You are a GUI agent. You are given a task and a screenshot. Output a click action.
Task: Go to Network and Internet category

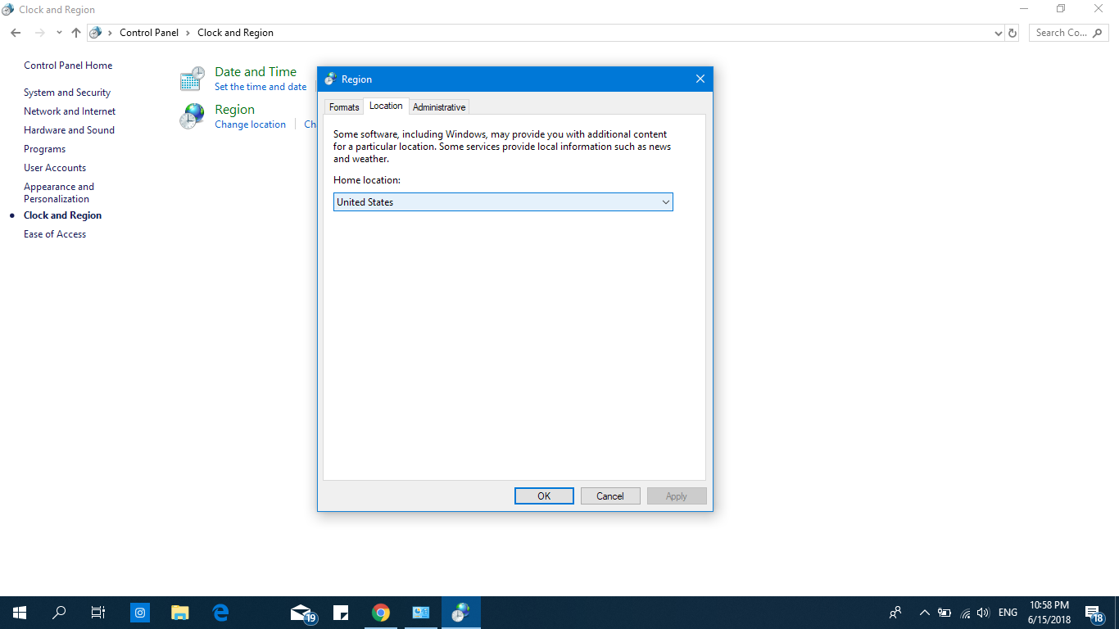[70, 111]
